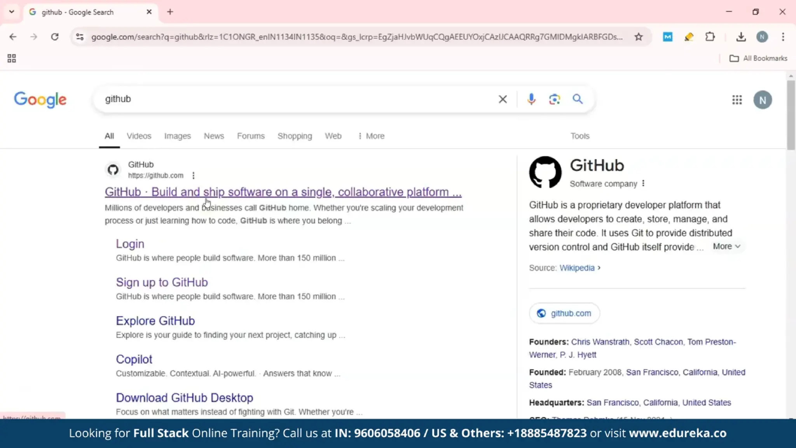
Task: Click the https://github.com result URL text
Action: coord(155,176)
